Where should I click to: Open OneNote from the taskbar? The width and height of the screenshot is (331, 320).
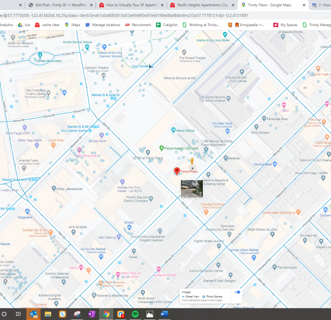point(92,314)
